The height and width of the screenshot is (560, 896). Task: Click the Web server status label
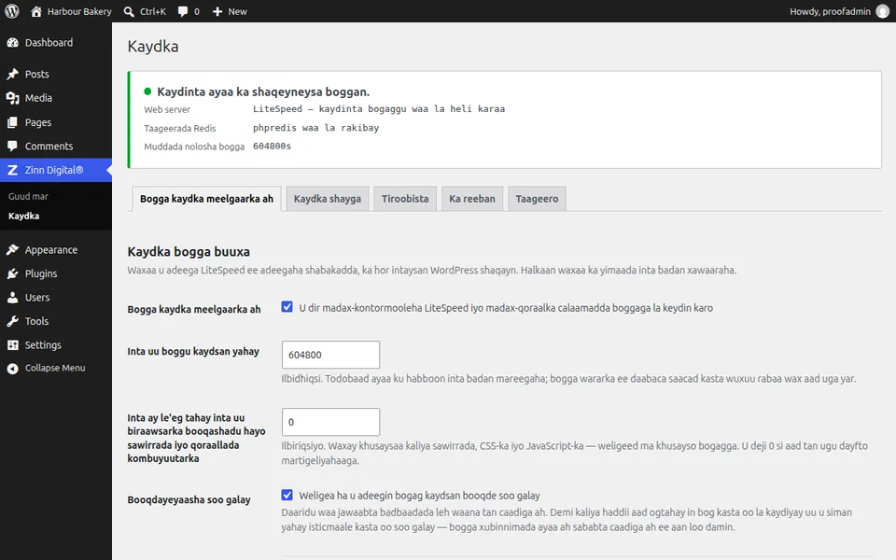click(167, 109)
